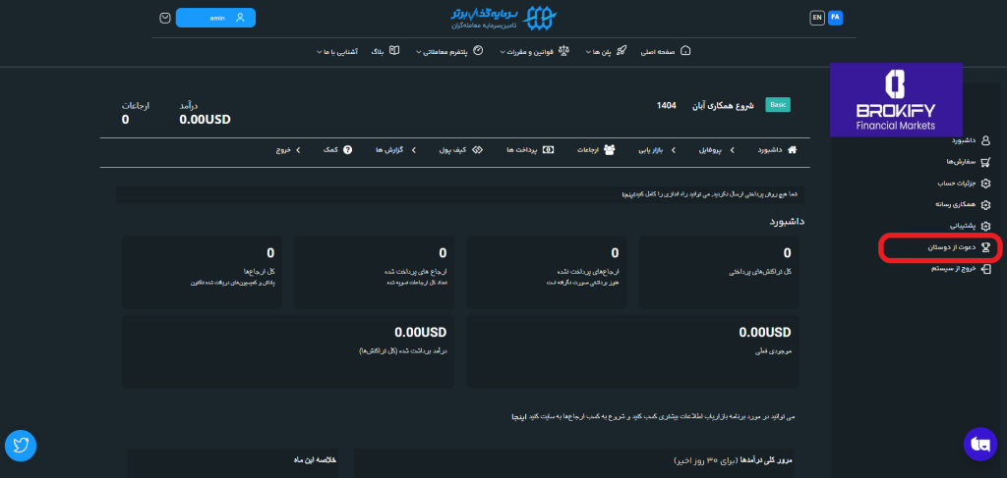Click the ارجاع‌های پرداخت نشده card
This screenshot has width=1007, height=478.
coord(547,272)
